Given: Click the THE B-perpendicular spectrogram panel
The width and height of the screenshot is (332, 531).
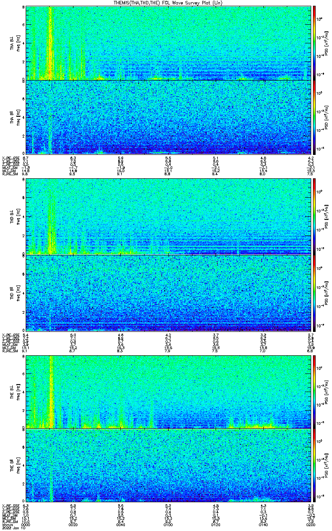Looking at the screenshot, I should pos(168,392).
